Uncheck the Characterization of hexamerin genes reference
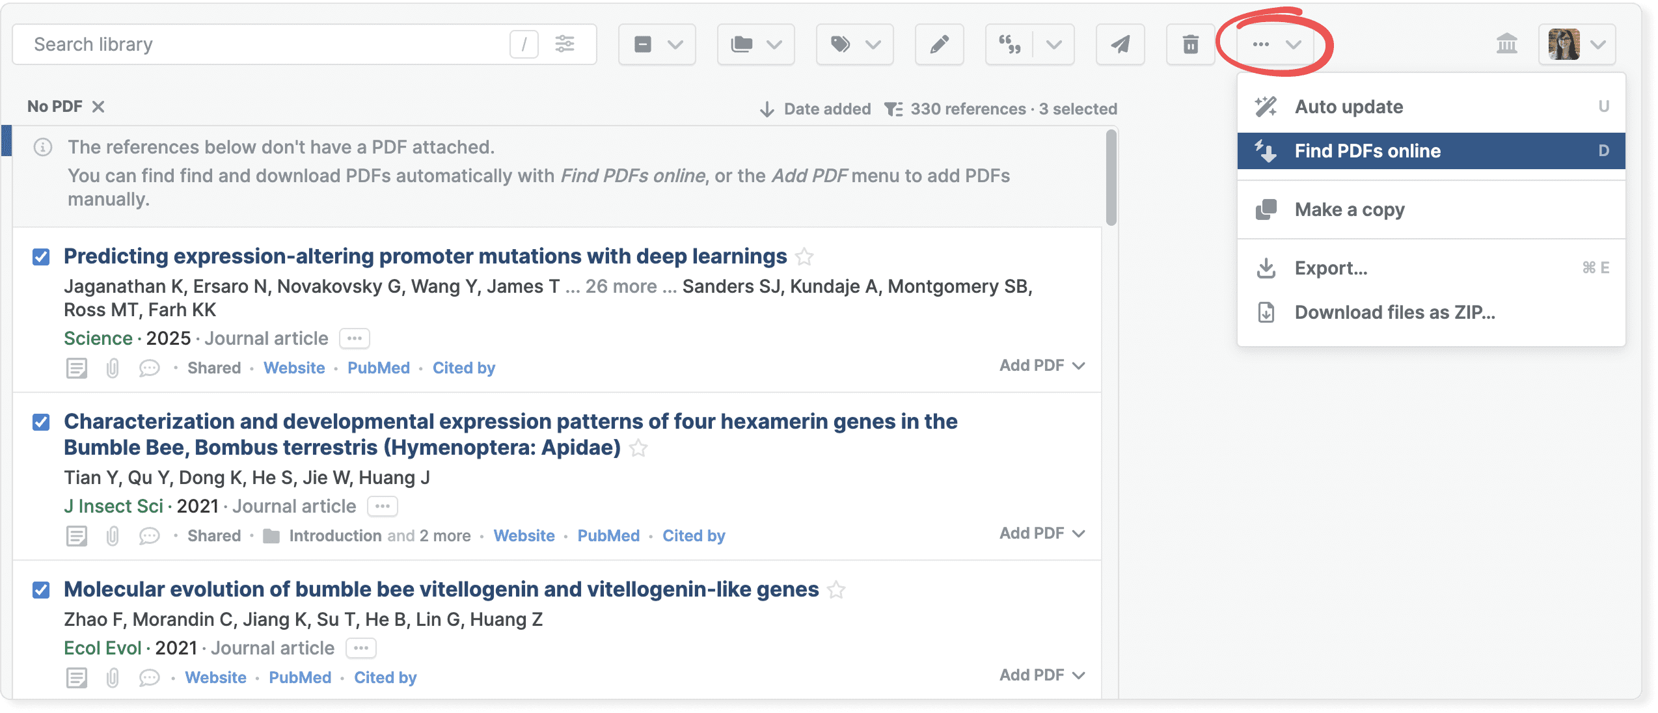1658x713 pixels. pos(41,422)
